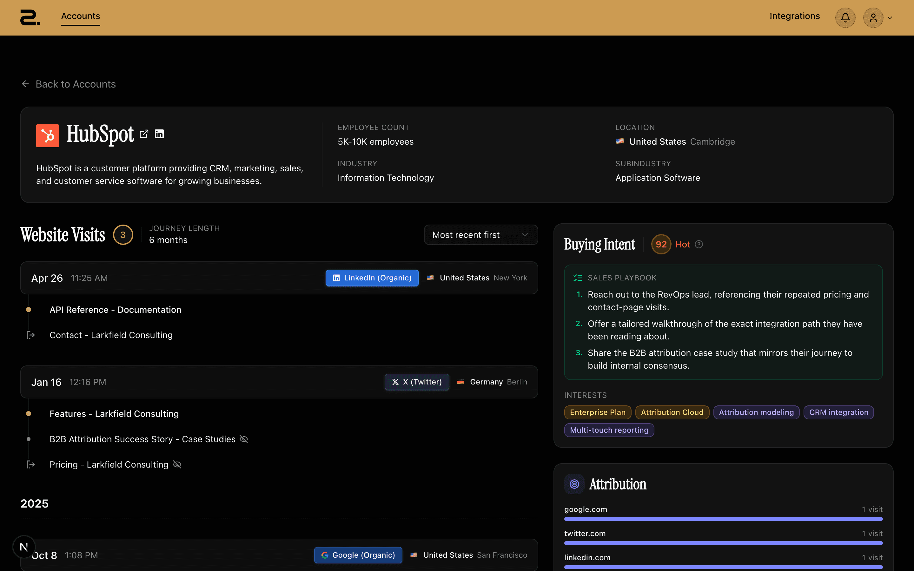This screenshot has width=914, height=571.
Task: Go back to Accounts
Action: click(68, 84)
